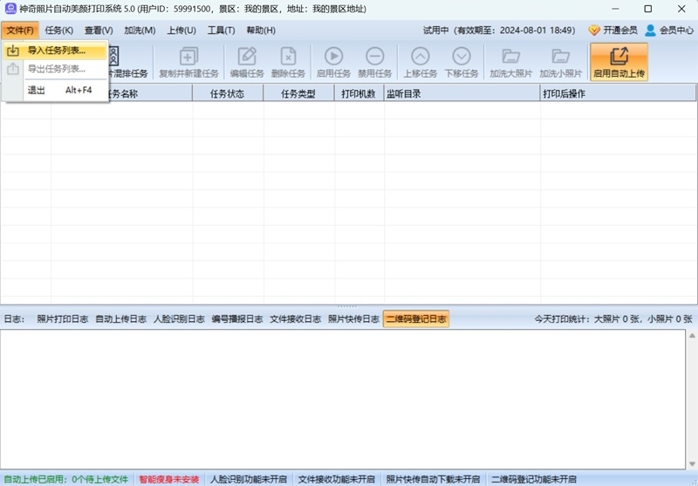Image resolution: width=698 pixels, height=486 pixels.
Task: Click status '自动上传已启用: 0个待上传文件'
Action: 66,479
